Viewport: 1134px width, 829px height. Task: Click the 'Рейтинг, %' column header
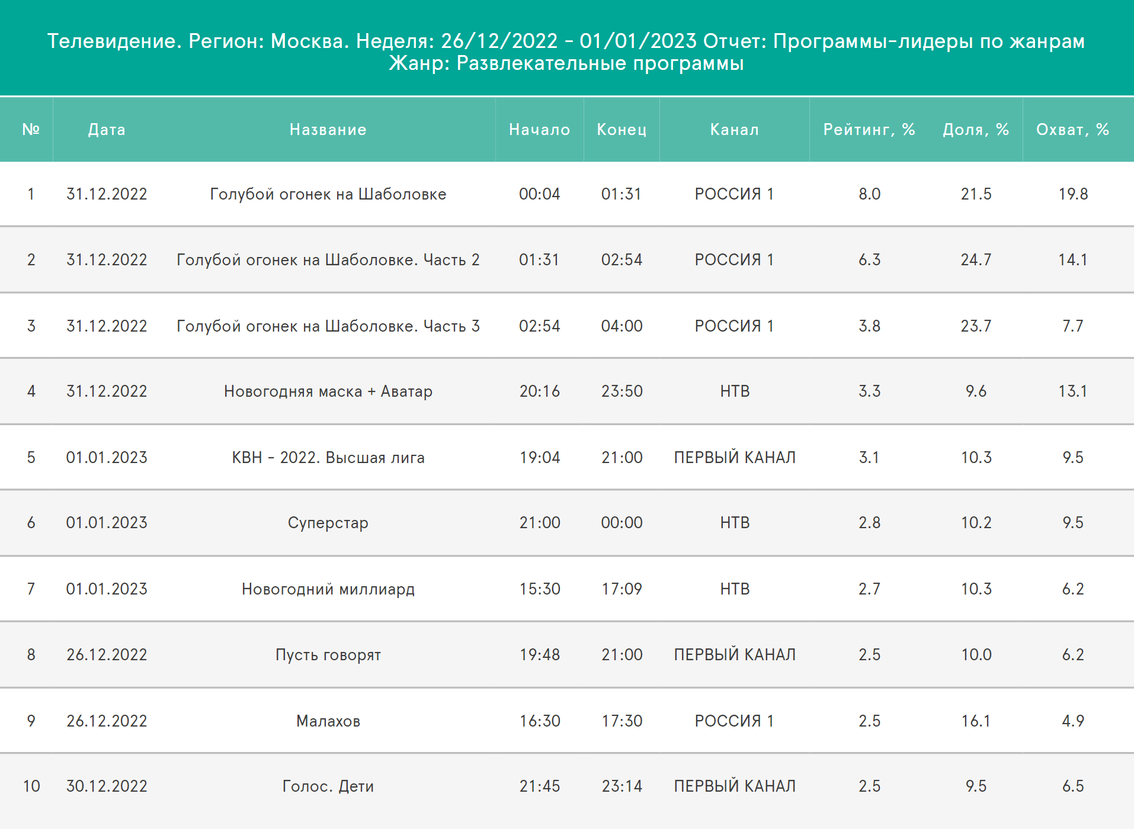(x=869, y=130)
